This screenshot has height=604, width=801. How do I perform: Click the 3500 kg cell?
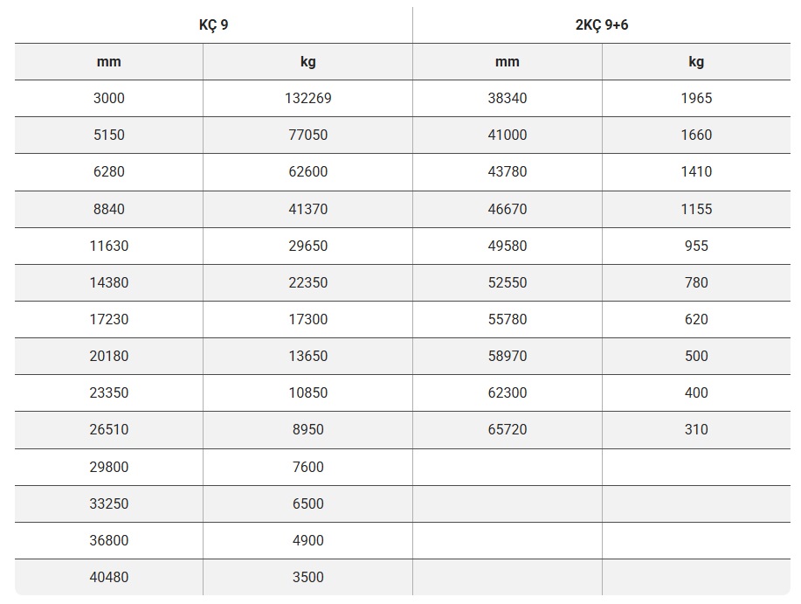[307, 577]
